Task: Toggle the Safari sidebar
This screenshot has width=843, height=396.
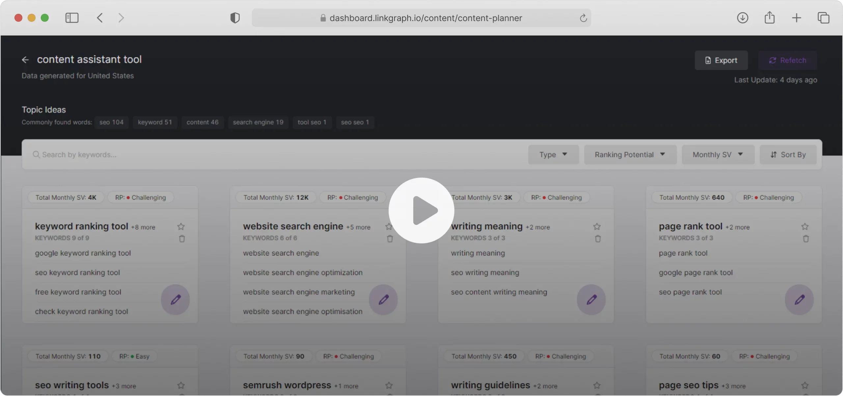Action: click(x=72, y=18)
